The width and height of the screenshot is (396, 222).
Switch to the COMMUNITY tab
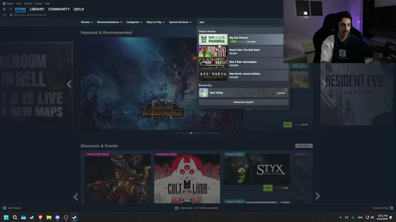click(59, 9)
